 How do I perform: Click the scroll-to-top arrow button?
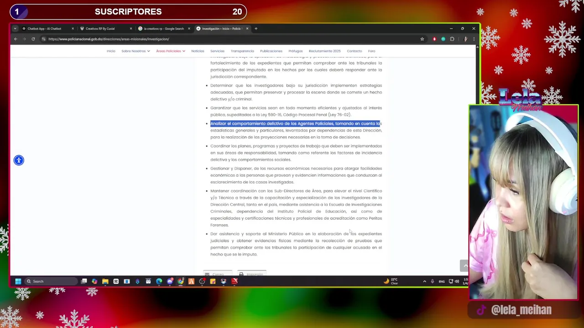tap(464, 266)
